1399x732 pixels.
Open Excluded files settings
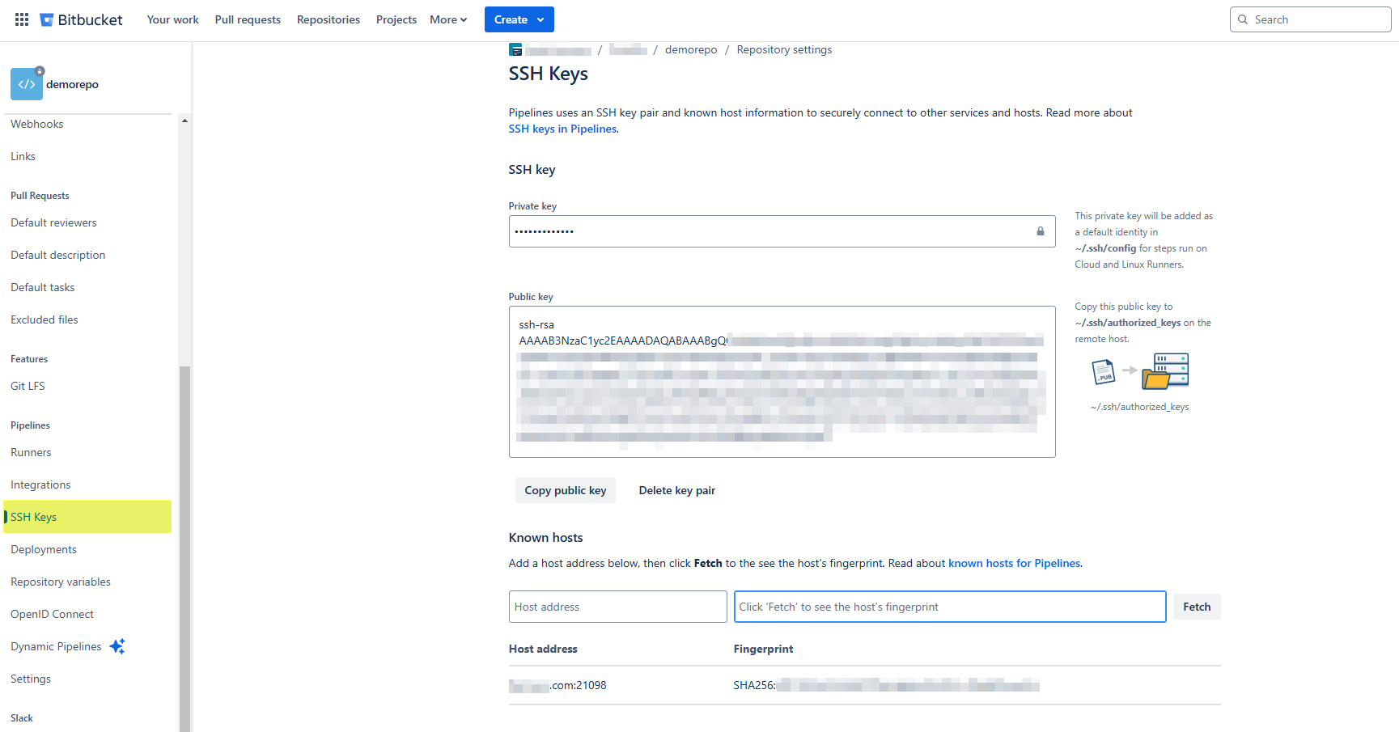tap(87, 319)
